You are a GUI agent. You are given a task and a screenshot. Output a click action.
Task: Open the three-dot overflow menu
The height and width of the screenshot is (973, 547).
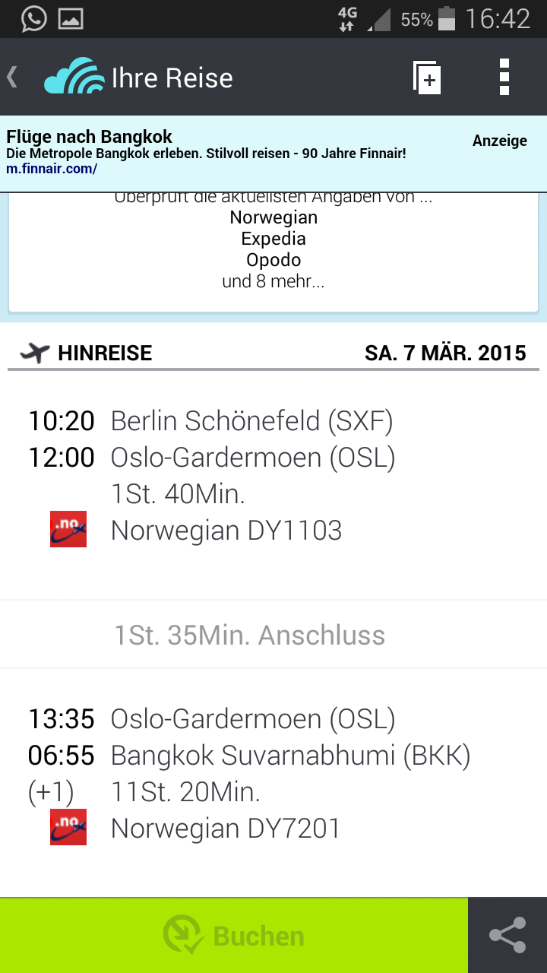(504, 78)
